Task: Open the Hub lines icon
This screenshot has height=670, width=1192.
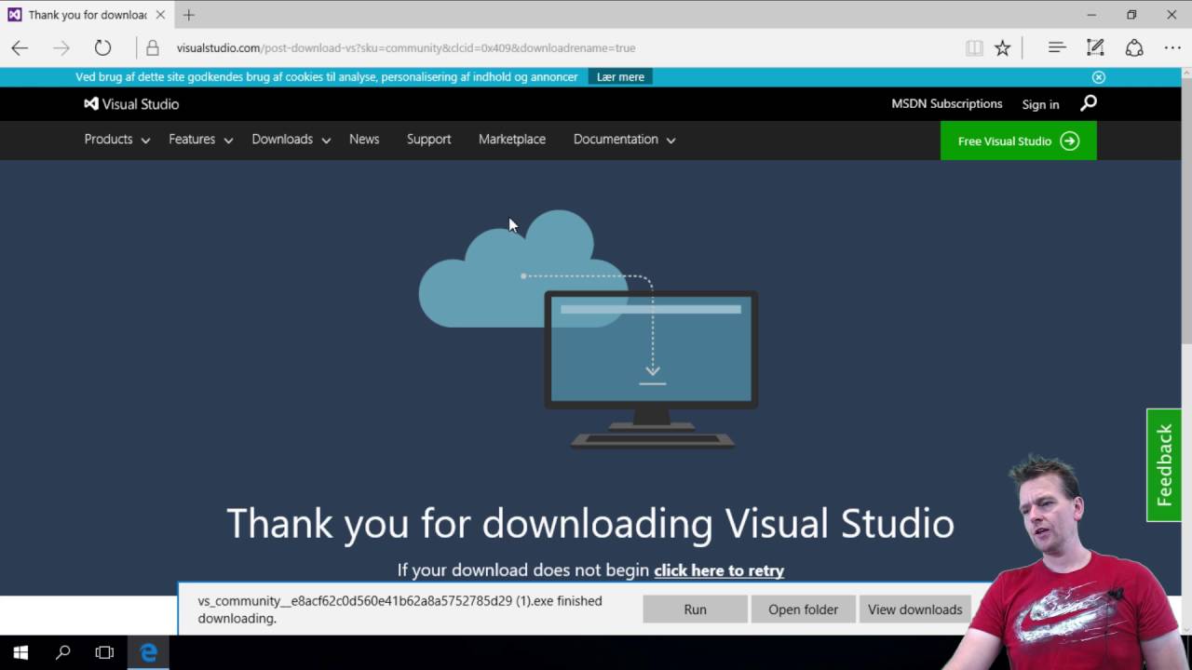Action: (x=1056, y=47)
